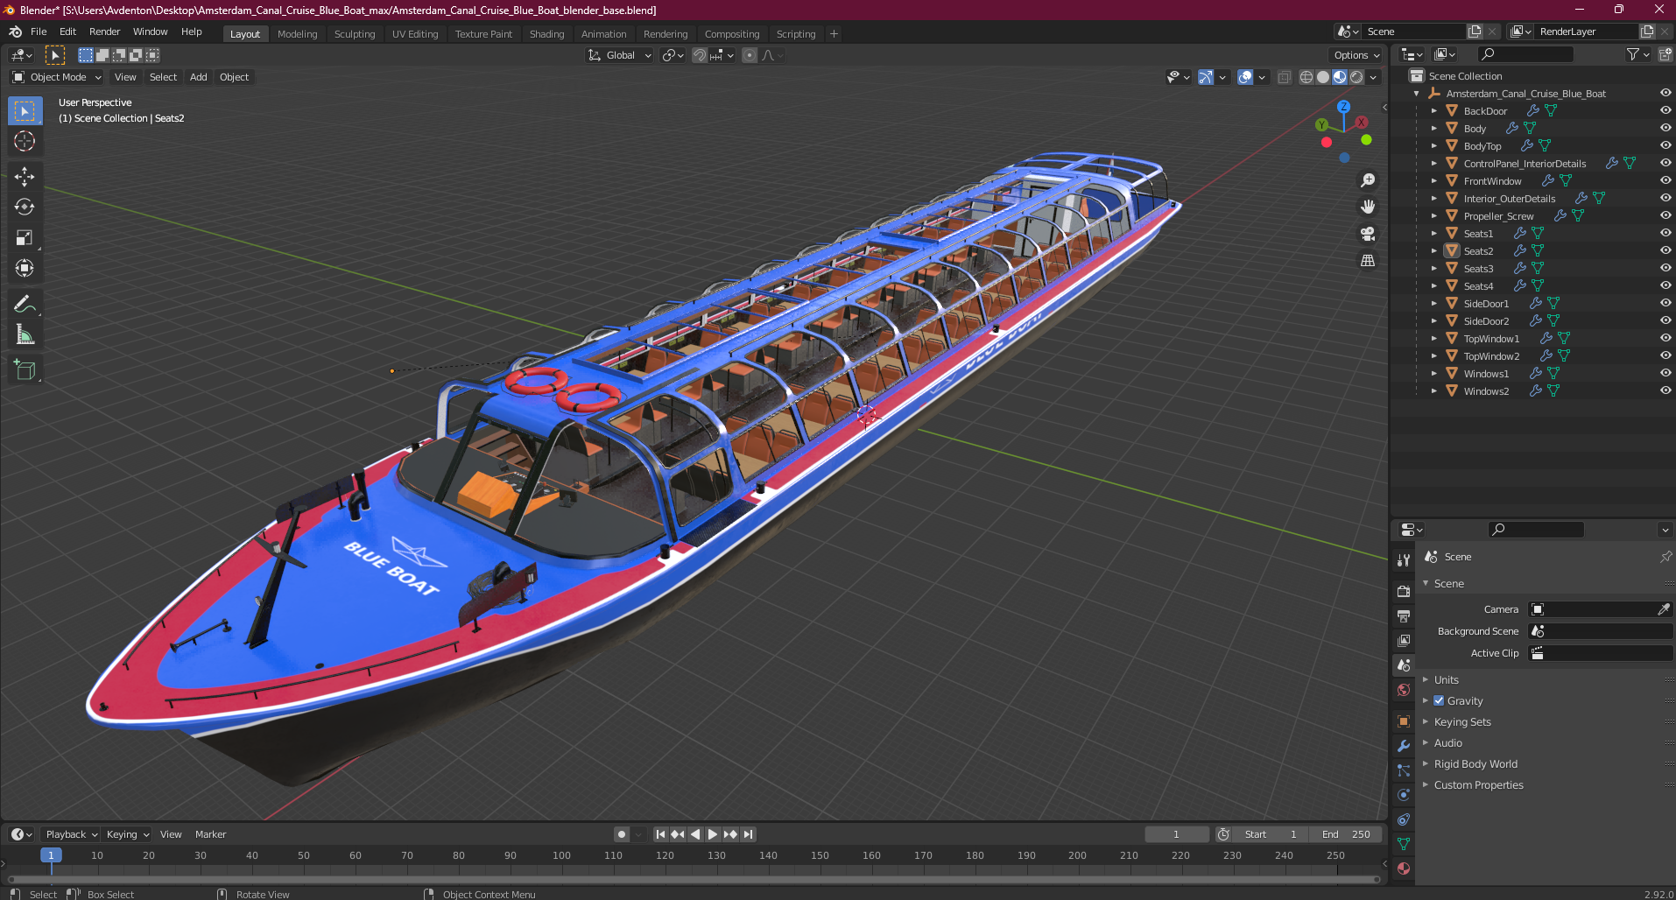Toggle show gizmos button
Screen dimensions: 1676x900
tap(1206, 77)
